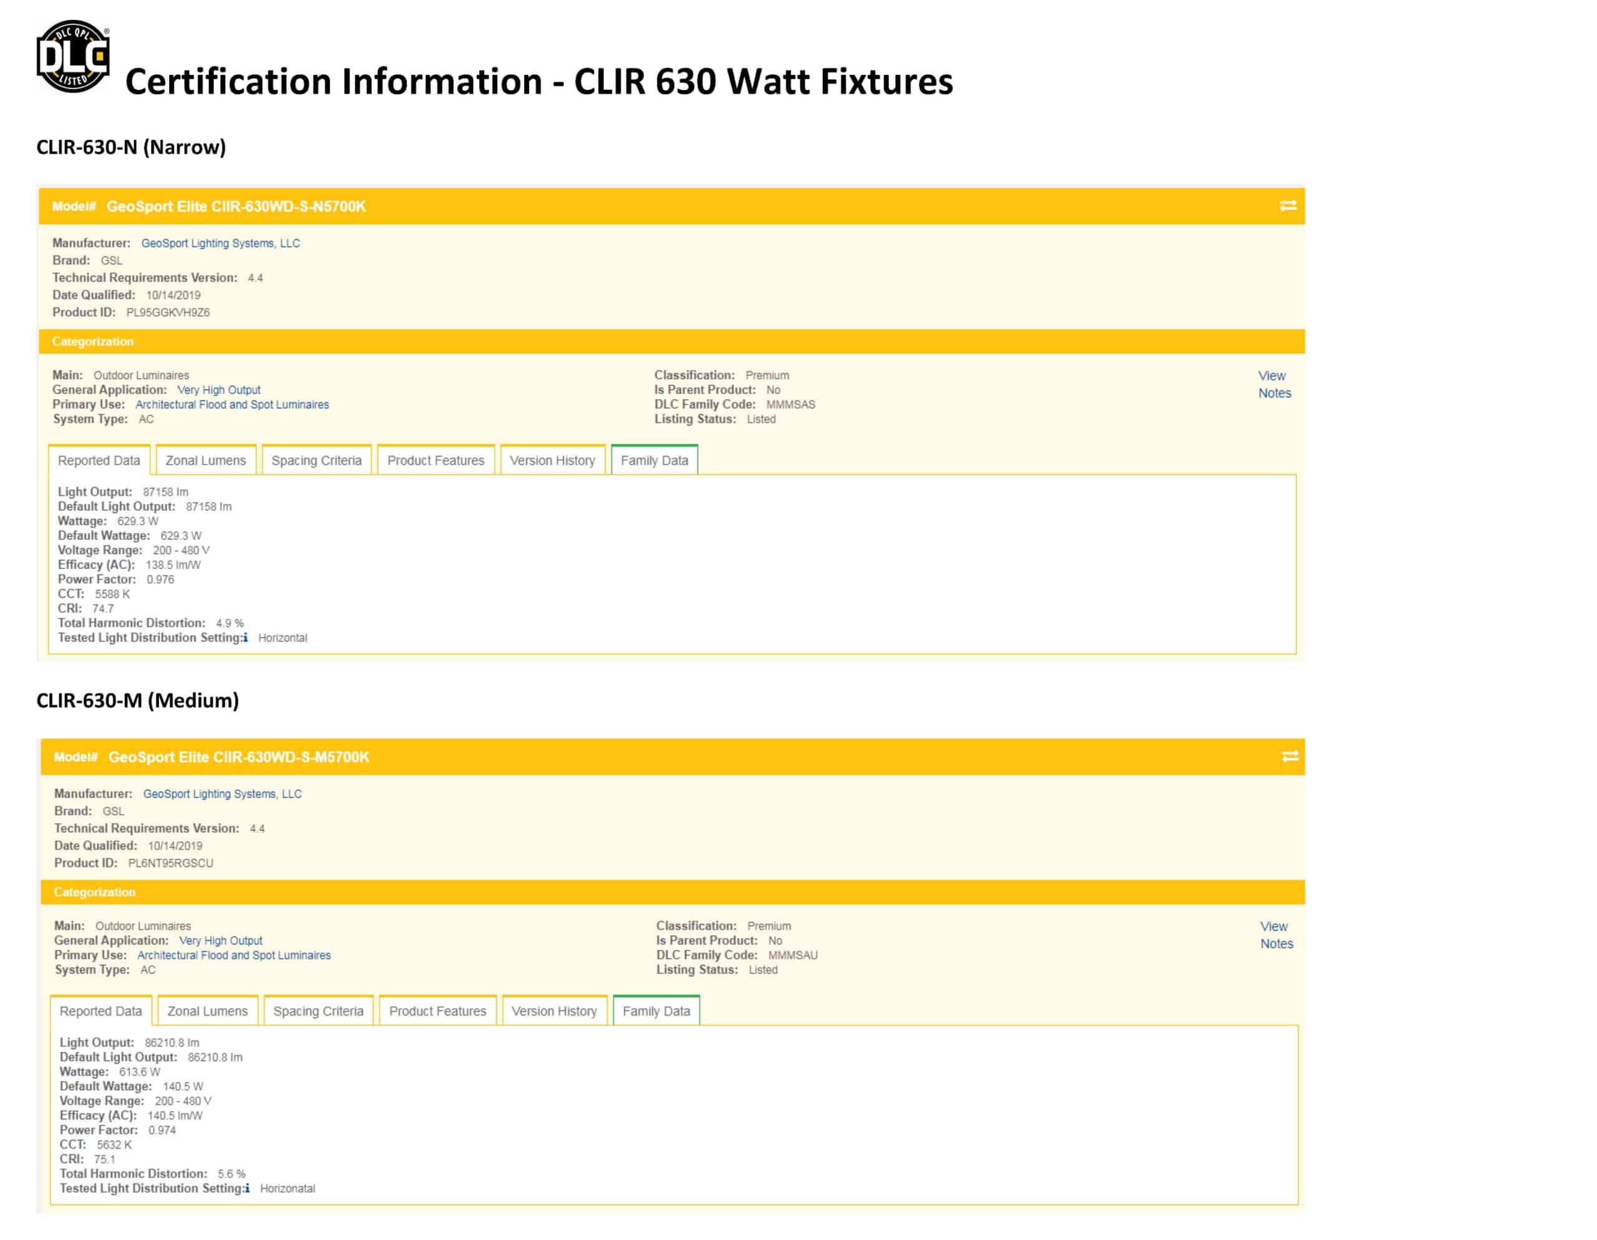Click Default Light Output value 87158 lm
1597x1240 pixels.
click(208, 507)
